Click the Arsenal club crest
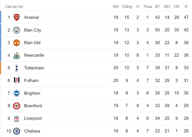The height and width of the screenshot is (137, 192). point(17,17)
